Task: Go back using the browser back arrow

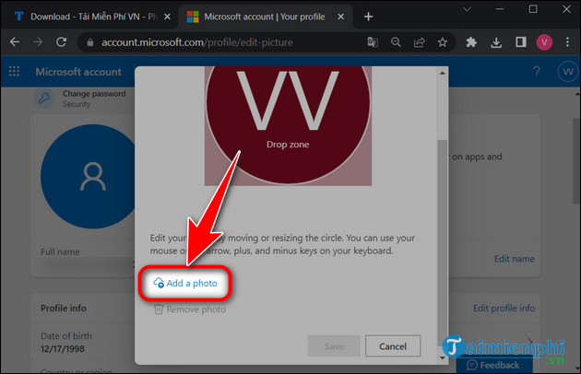Action: tap(15, 41)
